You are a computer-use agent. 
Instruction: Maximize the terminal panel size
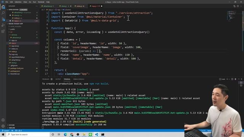[x=239, y=79]
